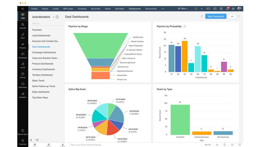Open the DASHBOARDS dropdown arrow
The height and width of the screenshot is (147, 262).
tap(53, 17)
